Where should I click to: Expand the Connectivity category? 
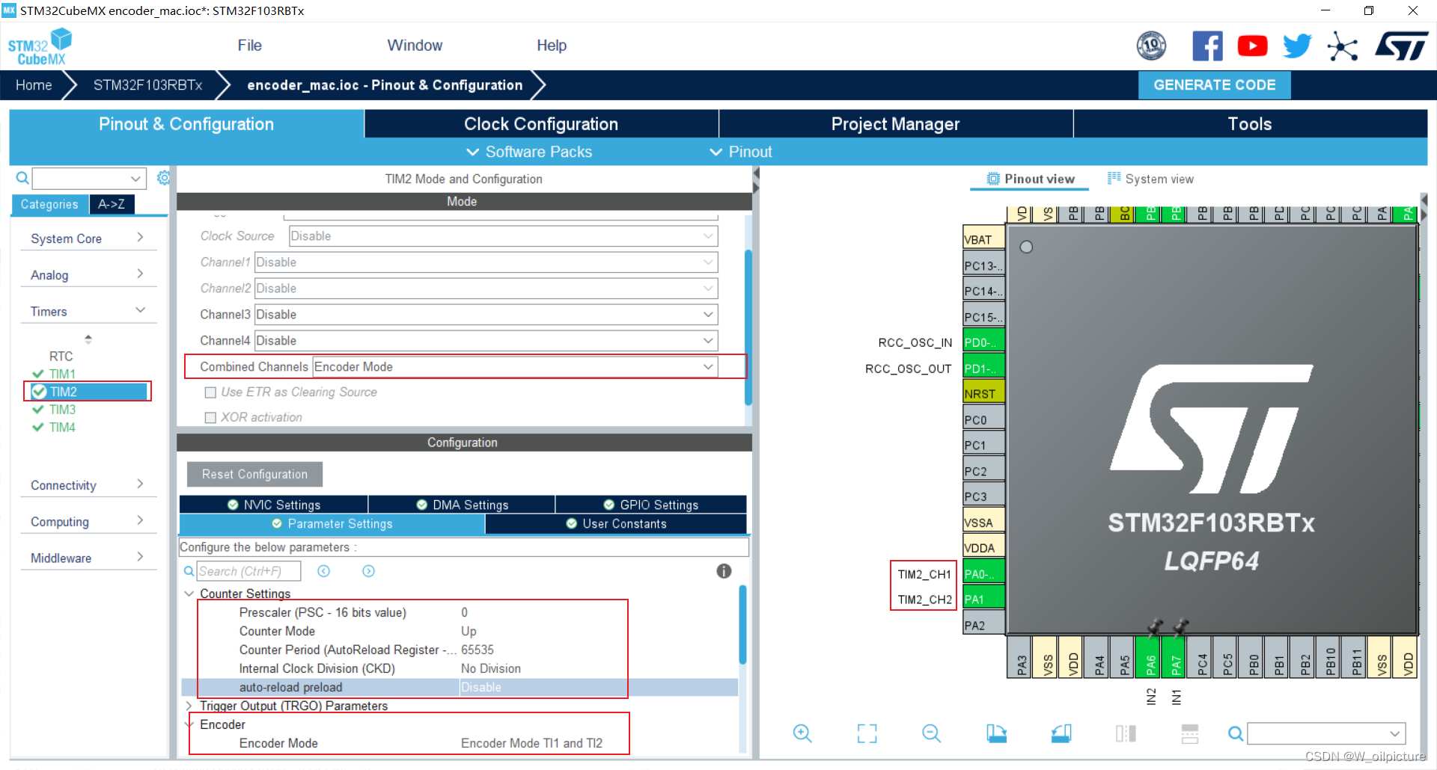pyautogui.click(x=88, y=485)
